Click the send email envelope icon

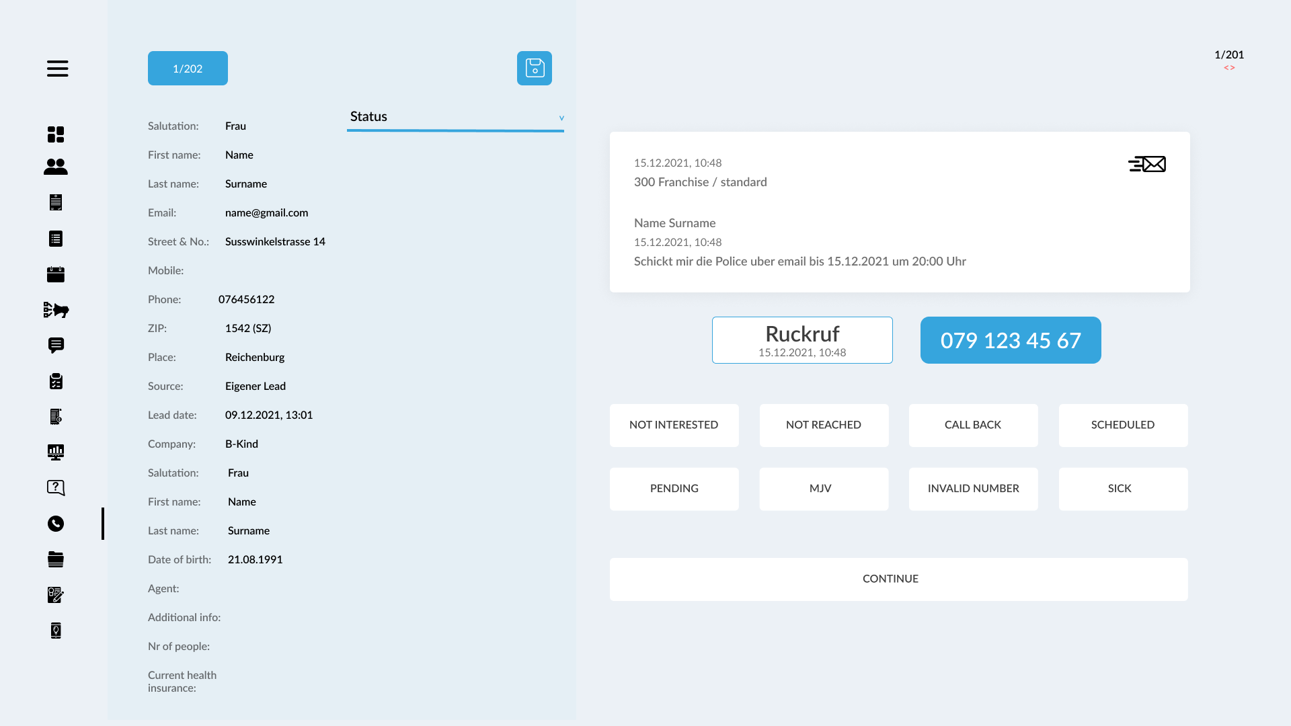coord(1147,164)
